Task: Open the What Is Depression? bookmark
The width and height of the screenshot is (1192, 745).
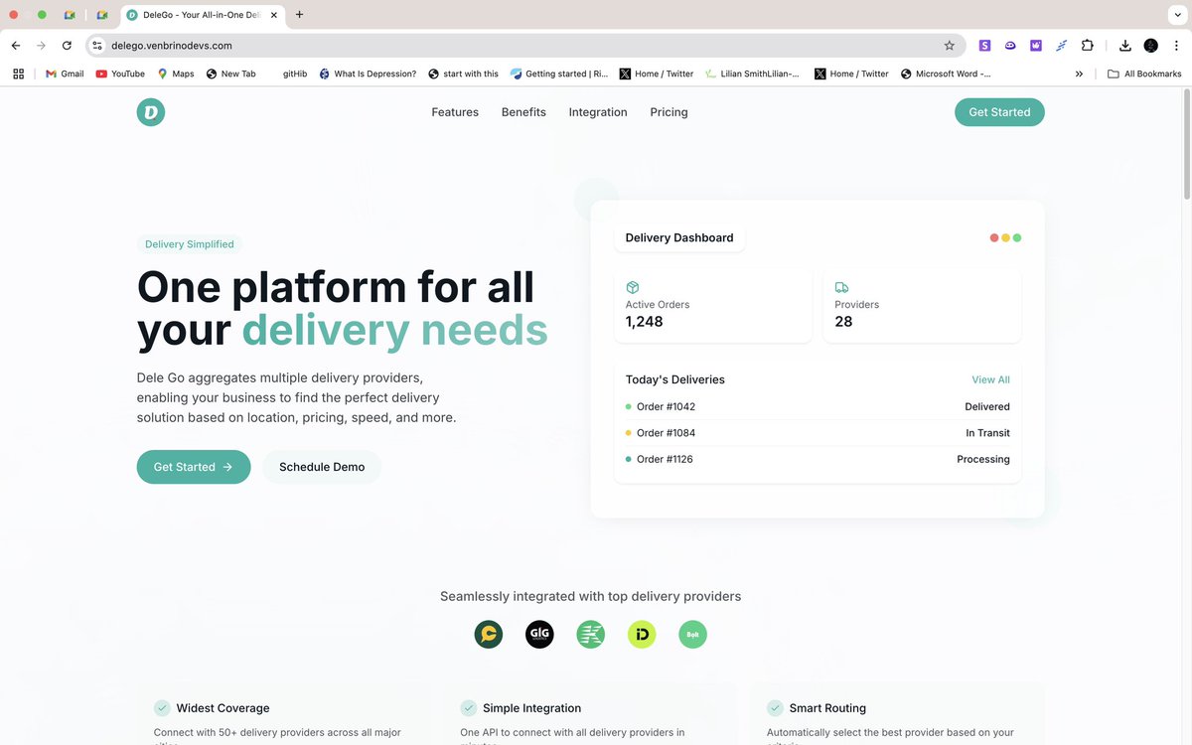Action: tap(368, 74)
